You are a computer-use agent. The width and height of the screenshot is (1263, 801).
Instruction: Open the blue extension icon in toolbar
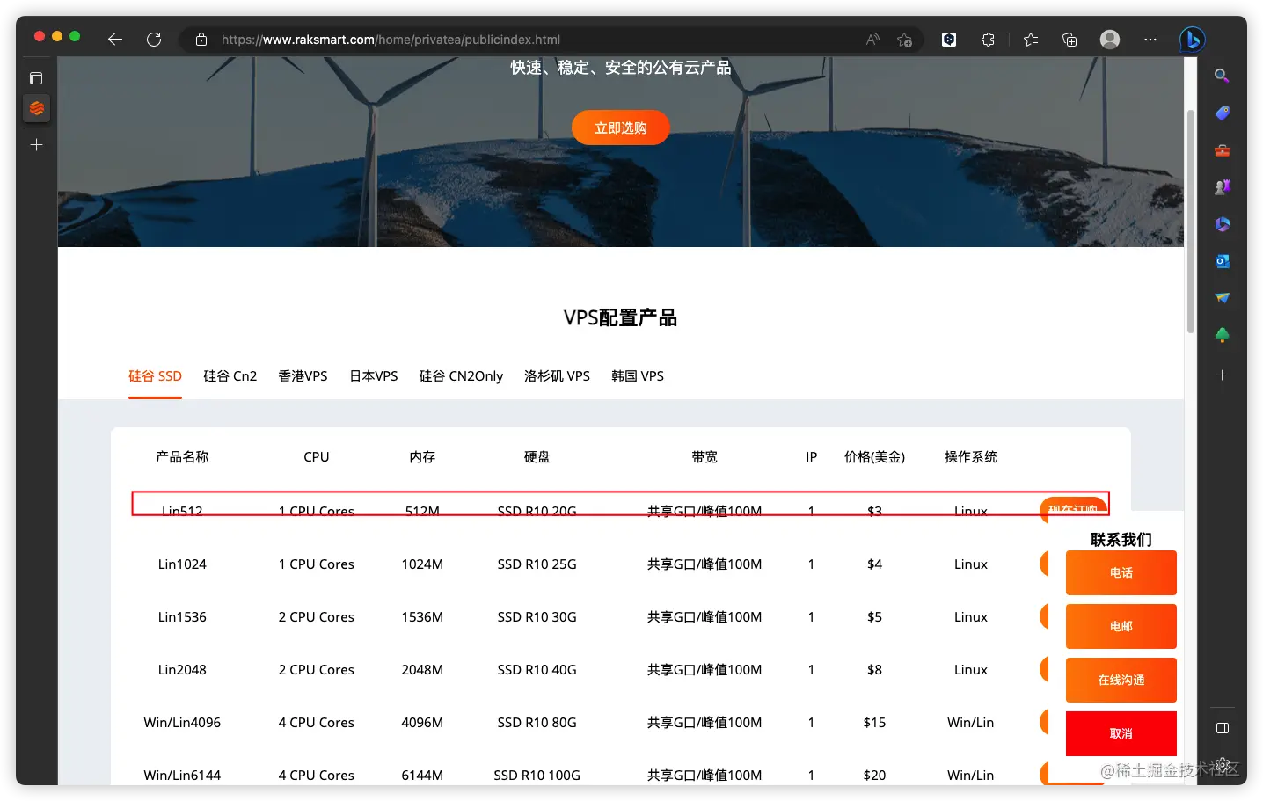click(949, 40)
